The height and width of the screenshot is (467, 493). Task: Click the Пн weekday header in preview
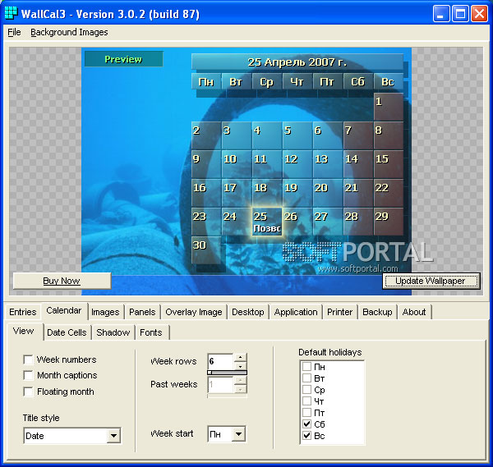(x=206, y=82)
